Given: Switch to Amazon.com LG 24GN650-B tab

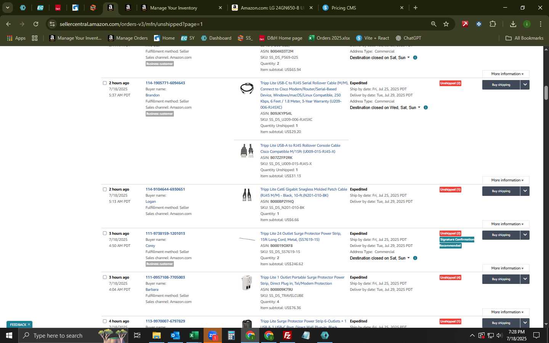Looking at the screenshot, I should (x=272, y=8).
